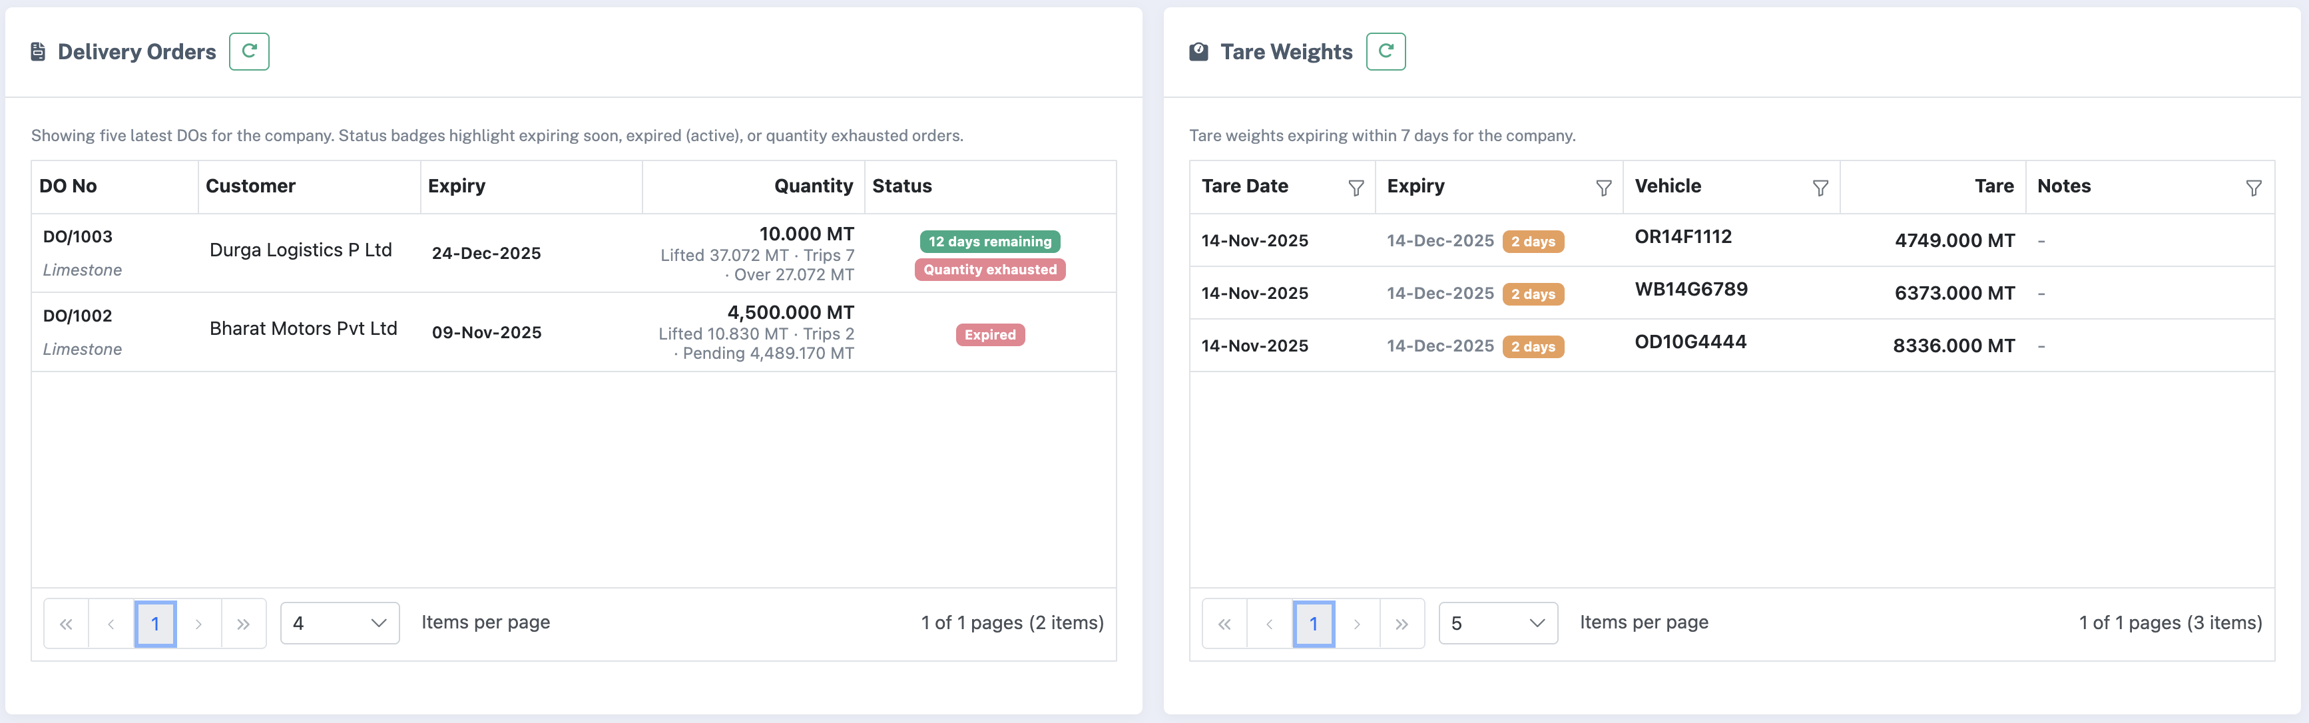Go to next page in Delivery Orders

[199, 622]
